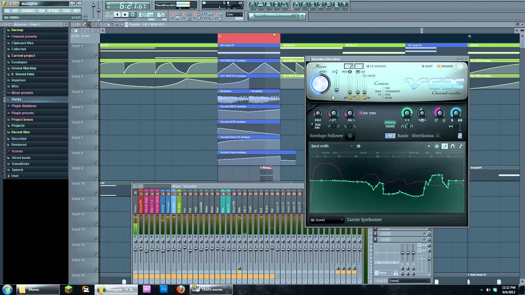Open the OPTIONS menu
This screenshot has width=525, height=295.
click(53, 11)
